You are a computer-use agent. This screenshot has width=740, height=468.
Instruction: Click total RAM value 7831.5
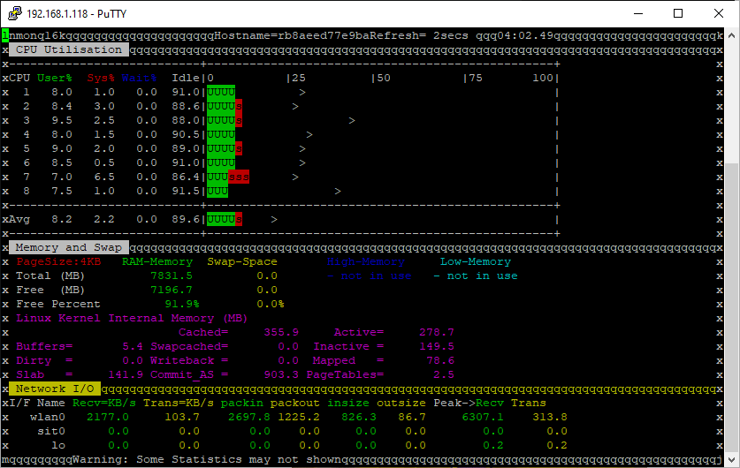pos(172,276)
